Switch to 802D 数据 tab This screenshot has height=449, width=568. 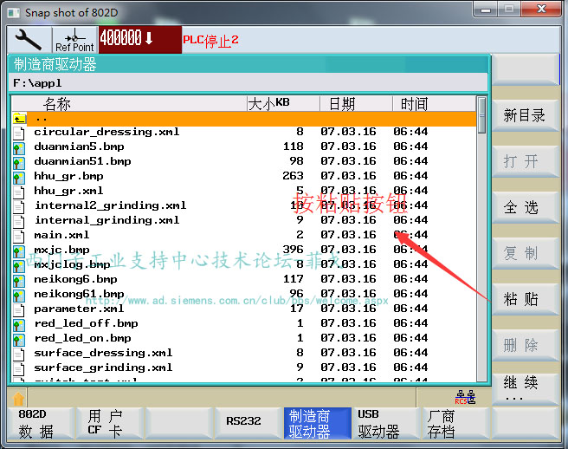[41, 423]
